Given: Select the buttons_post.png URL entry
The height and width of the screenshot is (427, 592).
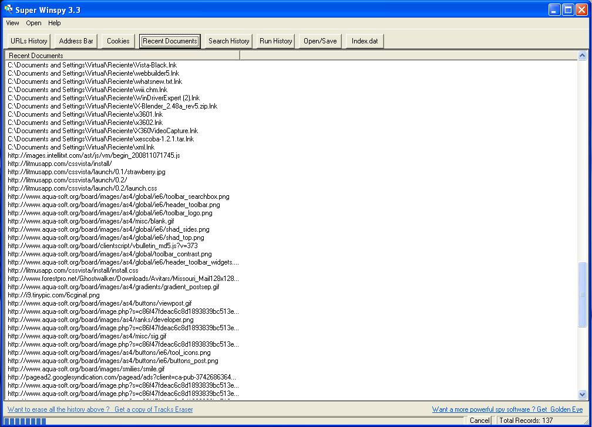Looking at the screenshot, I should coord(113,361).
